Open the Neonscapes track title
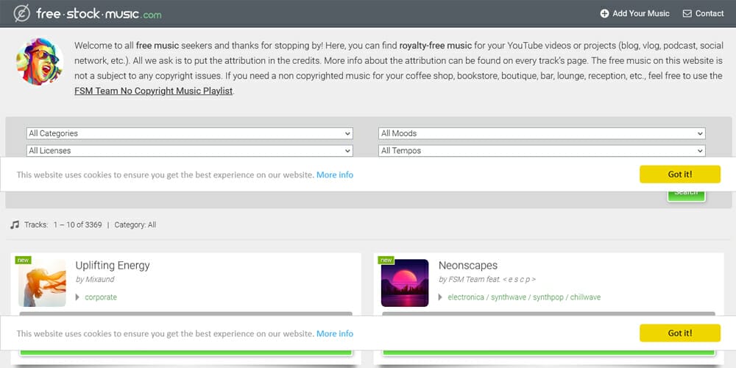The image size is (736, 368). (x=468, y=265)
